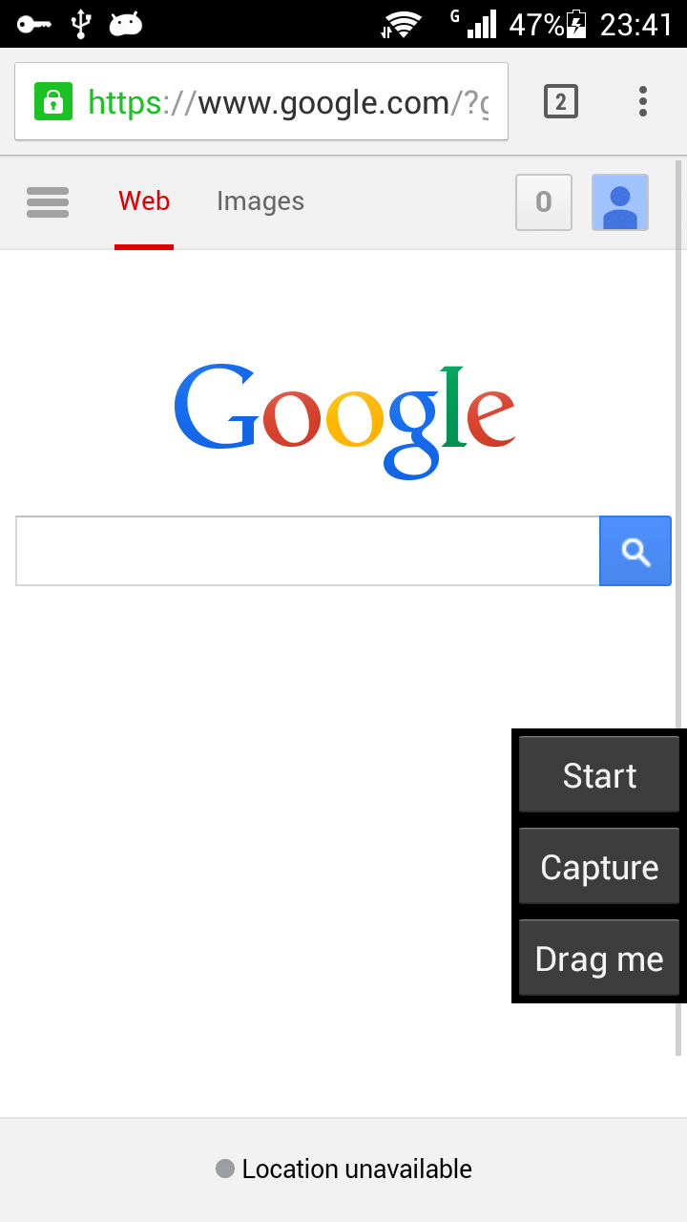Open the Google account avatar

[620, 202]
